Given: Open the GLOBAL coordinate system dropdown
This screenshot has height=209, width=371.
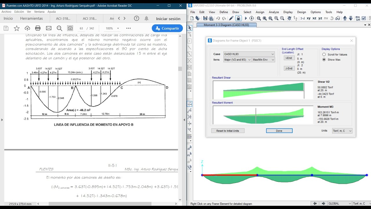Looking at the screenshot, I should 339,203.
